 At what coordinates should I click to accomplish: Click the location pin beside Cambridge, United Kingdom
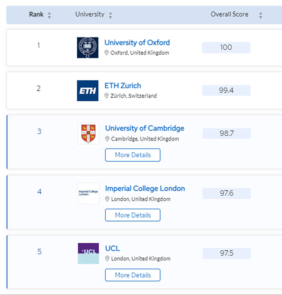107,139
